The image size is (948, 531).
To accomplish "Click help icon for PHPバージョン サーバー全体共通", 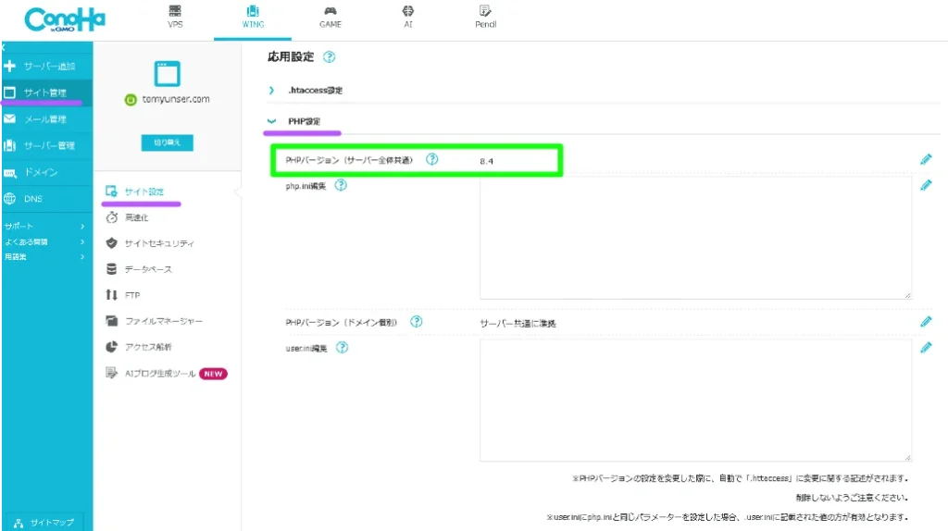I will [431, 159].
